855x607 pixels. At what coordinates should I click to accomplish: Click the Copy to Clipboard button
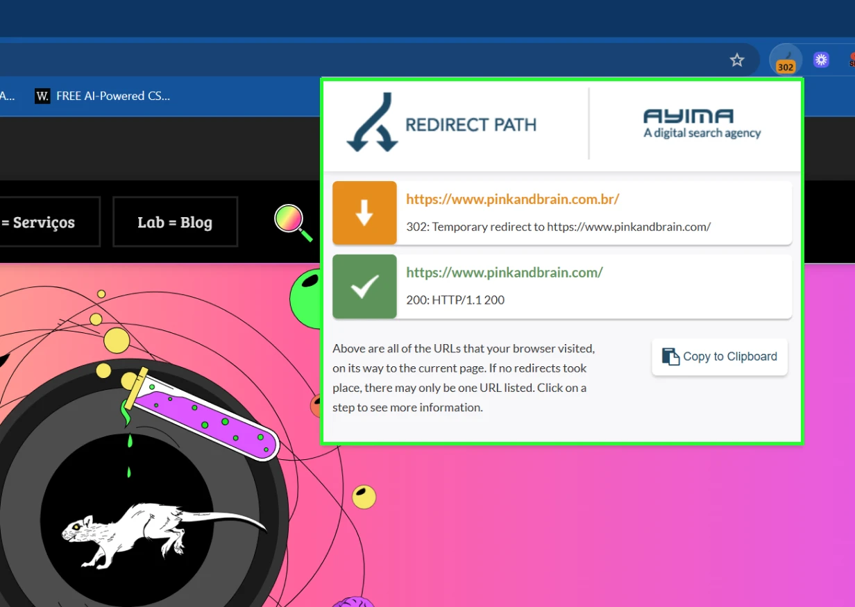pos(720,357)
